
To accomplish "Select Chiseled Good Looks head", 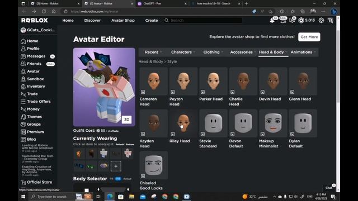I will tap(154, 165).
